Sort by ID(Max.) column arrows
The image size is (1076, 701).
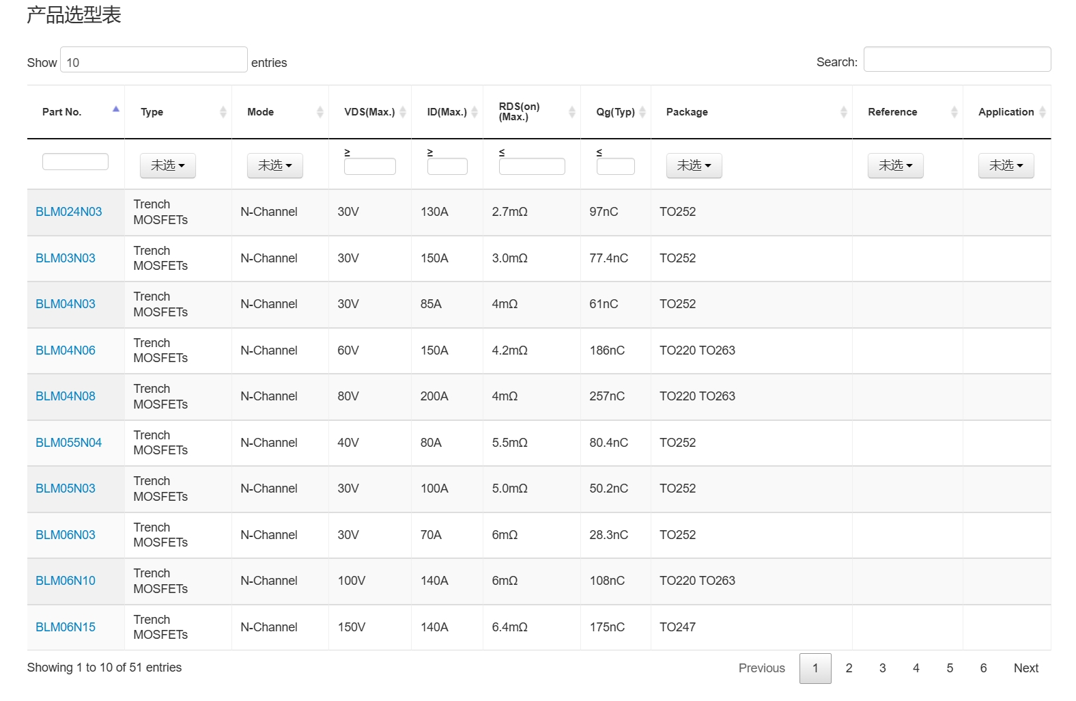click(x=475, y=112)
